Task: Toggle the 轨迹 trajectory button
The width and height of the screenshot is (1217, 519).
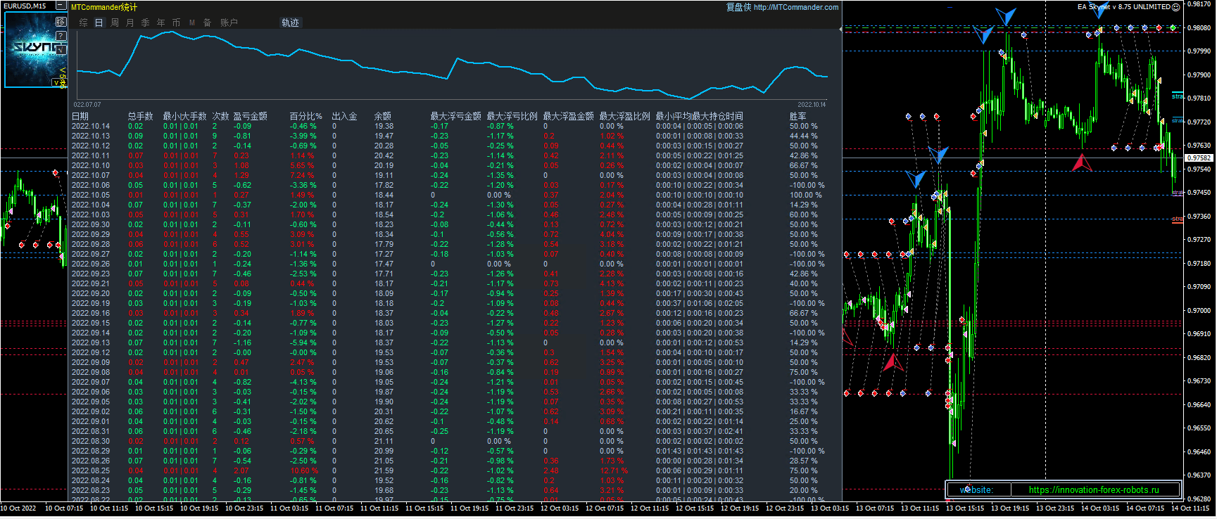Action: tap(290, 23)
